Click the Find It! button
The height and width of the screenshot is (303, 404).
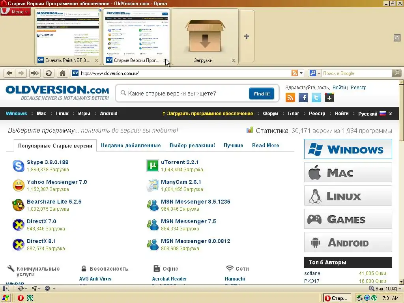point(262,94)
